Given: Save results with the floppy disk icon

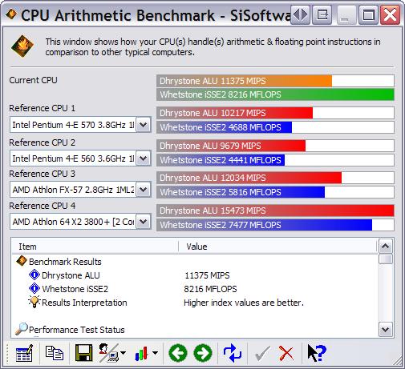Looking at the screenshot, I should [84, 353].
